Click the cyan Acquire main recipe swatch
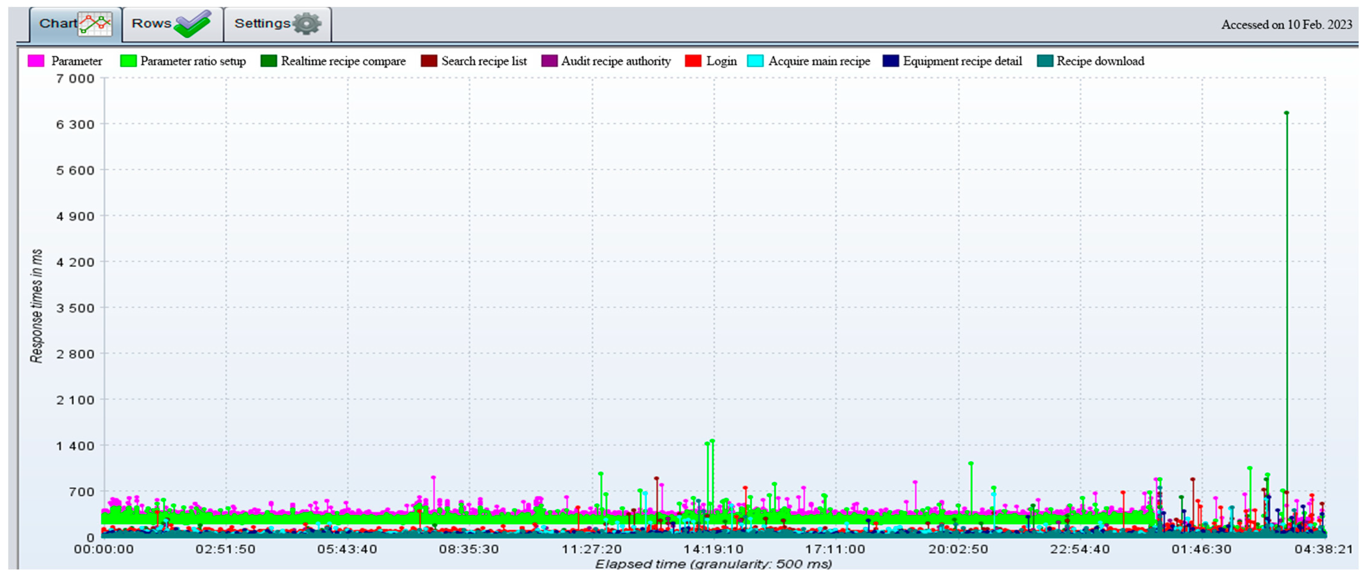This screenshot has width=1364, height=580. click(x=755, y=61)
